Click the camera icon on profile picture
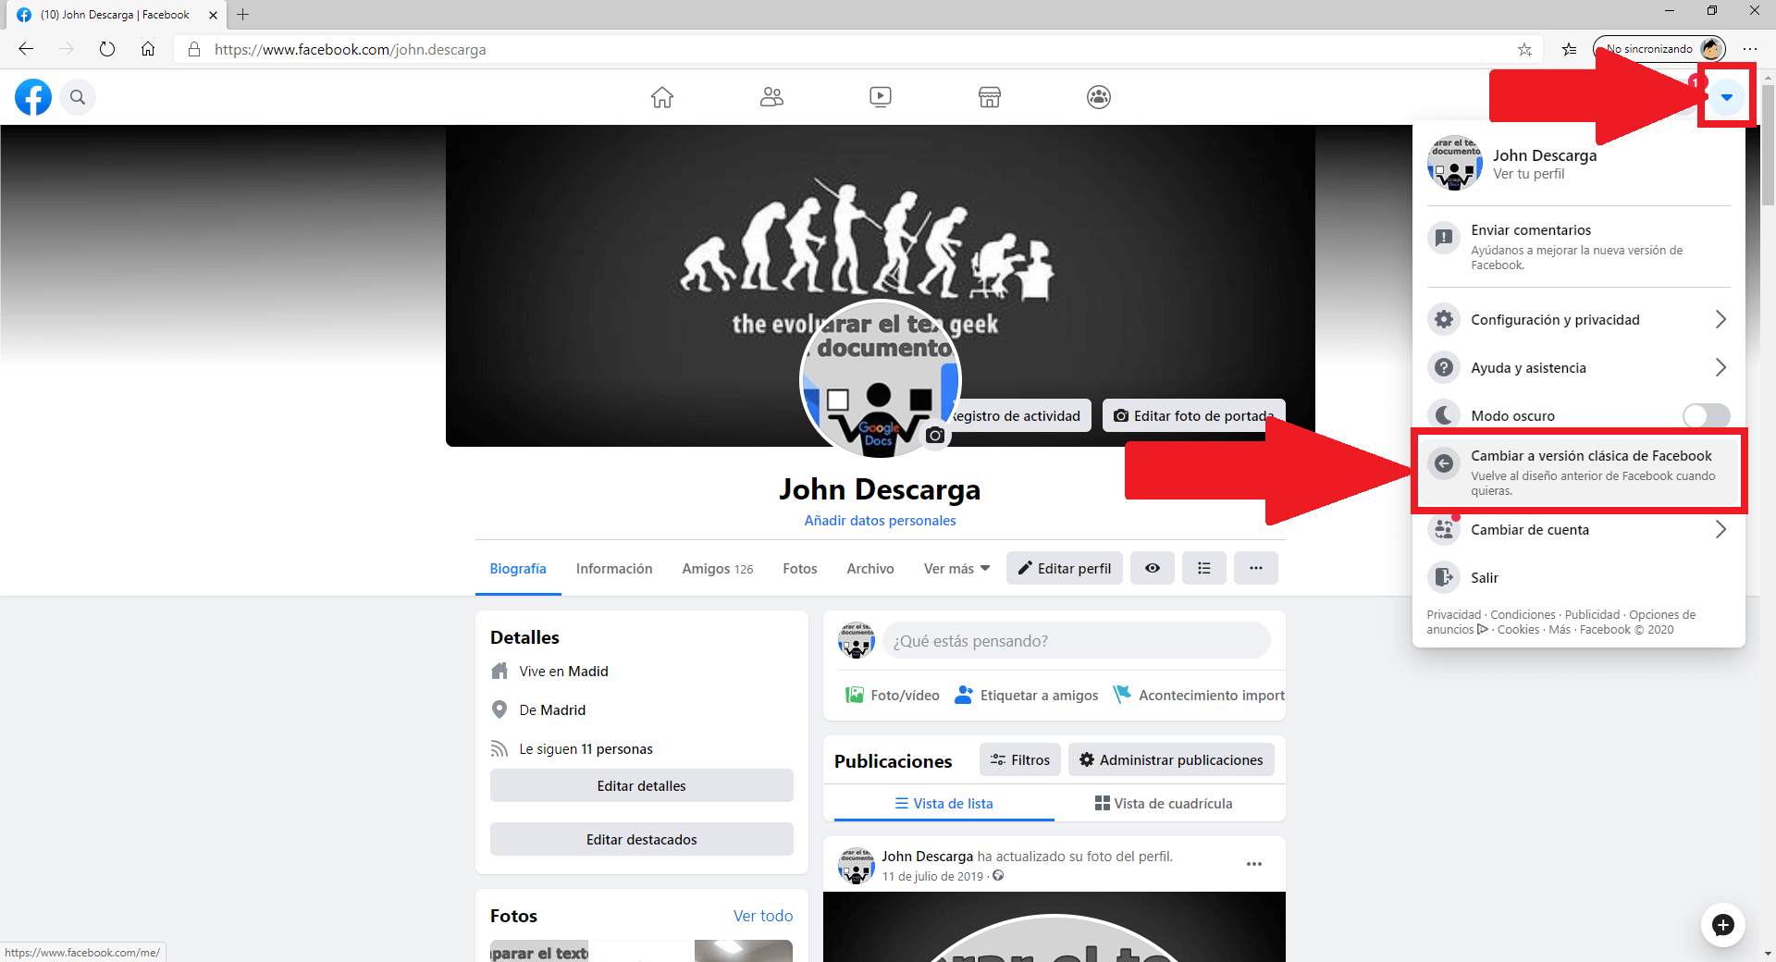Viewport: 1776px width, 962px height. point(935,435)
